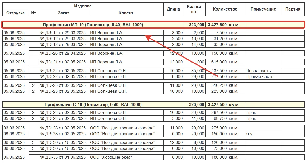Click the length value 3,000
Screen dimensions: 308x163
(174, 33)
